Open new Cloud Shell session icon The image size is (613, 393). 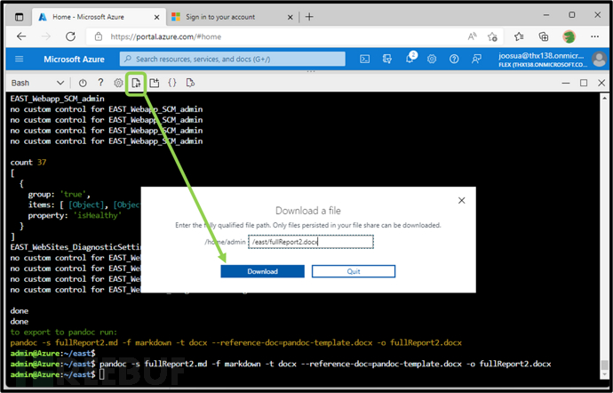click(x=154, y=83)
